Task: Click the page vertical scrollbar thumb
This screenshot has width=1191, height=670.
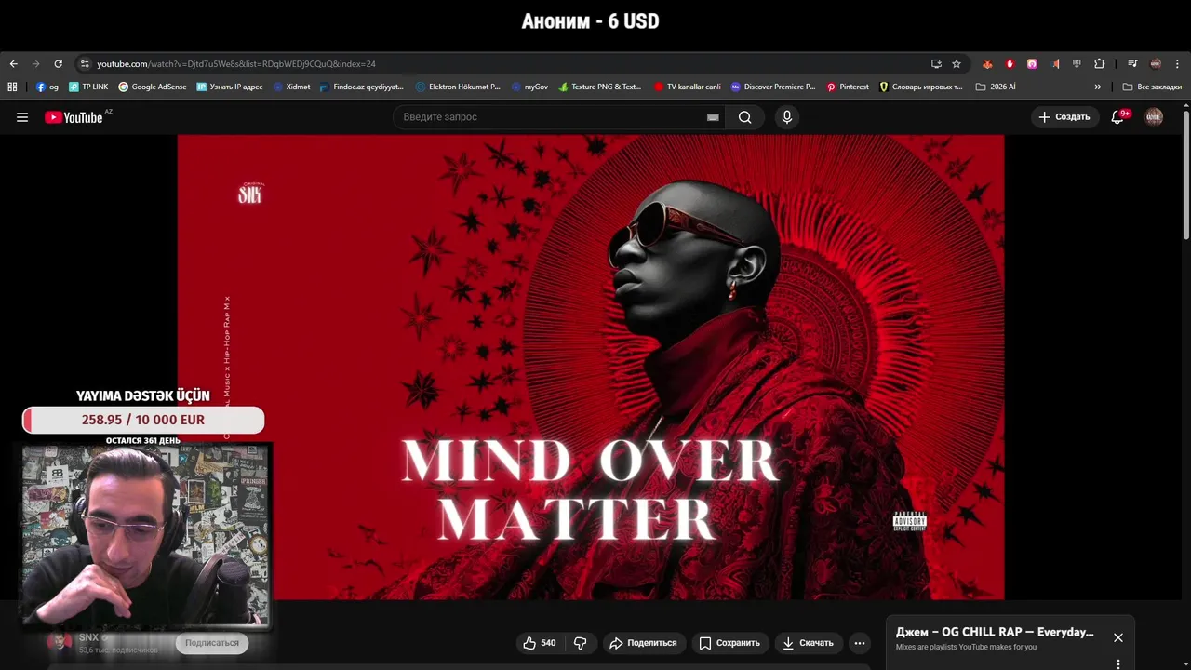Action: click(1185, 174)
